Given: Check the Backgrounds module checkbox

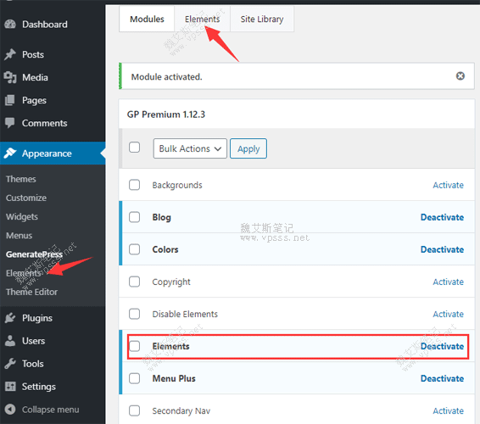Looking at the screenshot, I should (x=134, y=185).
